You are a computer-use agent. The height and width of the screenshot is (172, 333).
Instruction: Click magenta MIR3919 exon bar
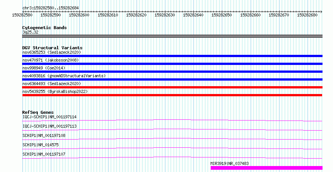coord(266,168)
